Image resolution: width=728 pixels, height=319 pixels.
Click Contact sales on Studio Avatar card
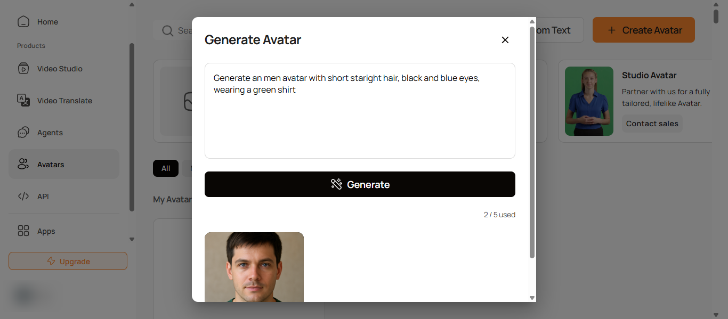click(x=652, y=124)
